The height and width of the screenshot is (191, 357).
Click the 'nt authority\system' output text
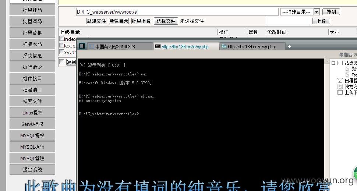pyautogui.click(x=100, y=100)
